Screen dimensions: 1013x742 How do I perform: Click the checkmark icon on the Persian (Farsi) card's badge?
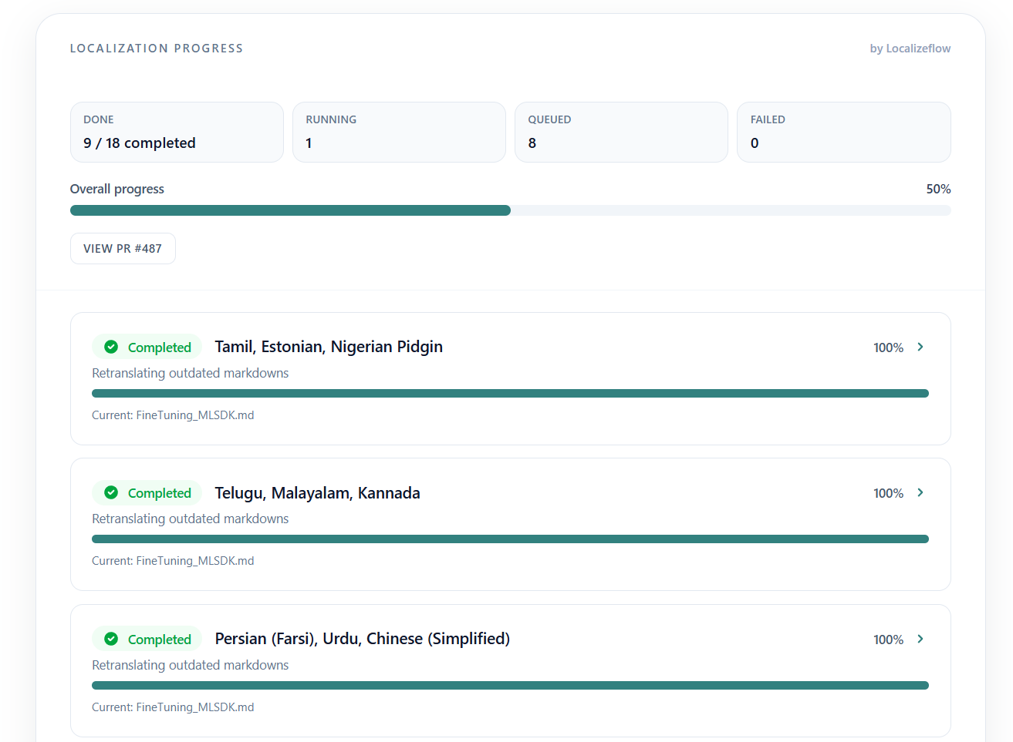point(111,639)
